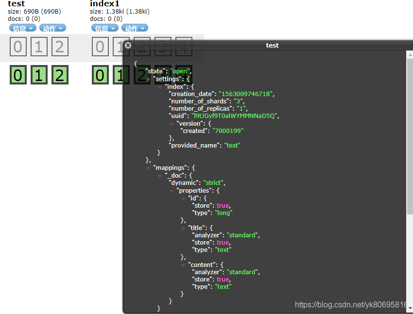The width and height of the screenshot is (413, 314).
Task: Click the title type value "text"
Action: [x=223, y=250]
